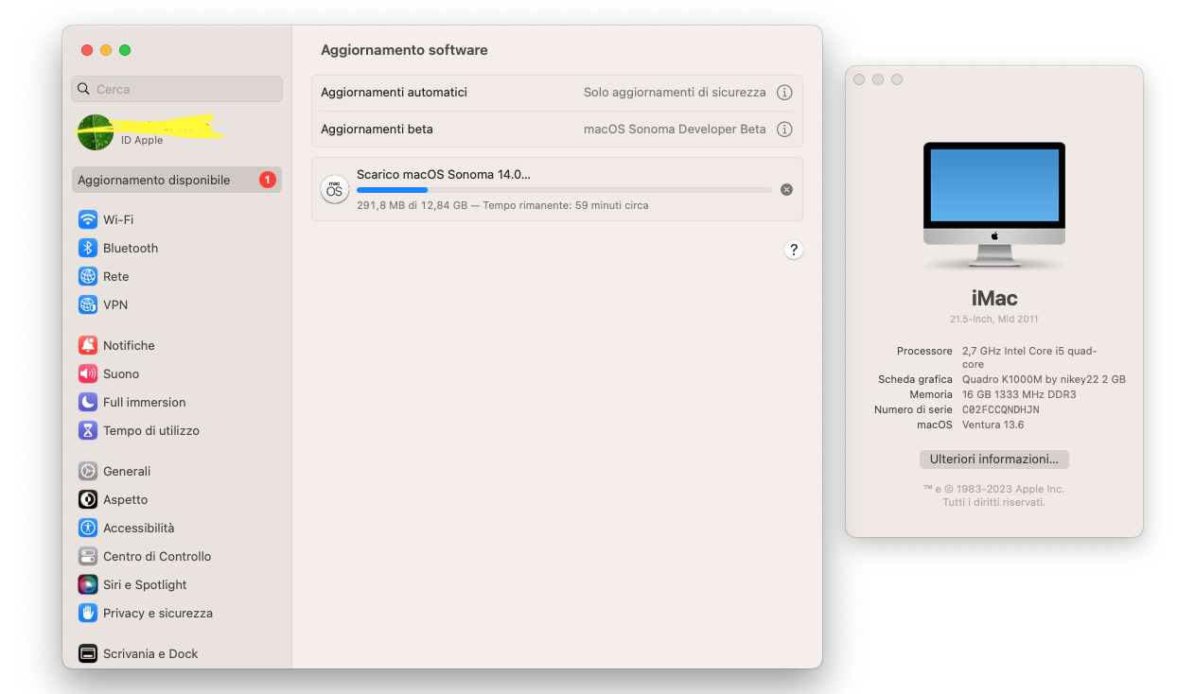Screen dimensions: 1177x694
Task: Open Privacy e sicurezza hand icon
Action: click(x=88, y=613)
